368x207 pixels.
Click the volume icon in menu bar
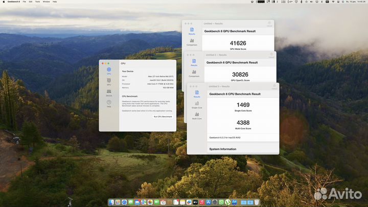[311, 2]
